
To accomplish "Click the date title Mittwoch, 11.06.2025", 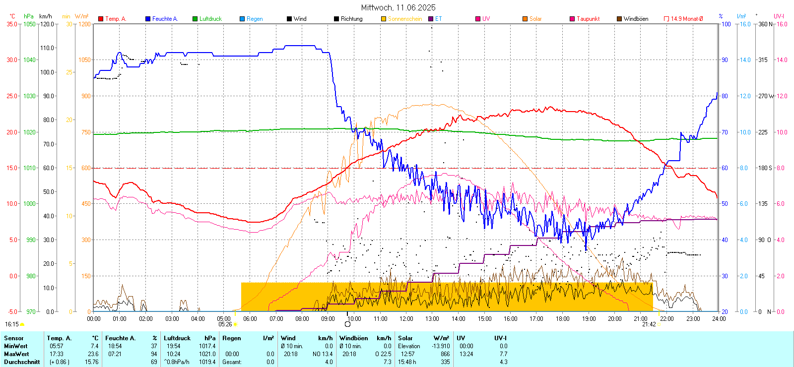I will pos(398,7).
